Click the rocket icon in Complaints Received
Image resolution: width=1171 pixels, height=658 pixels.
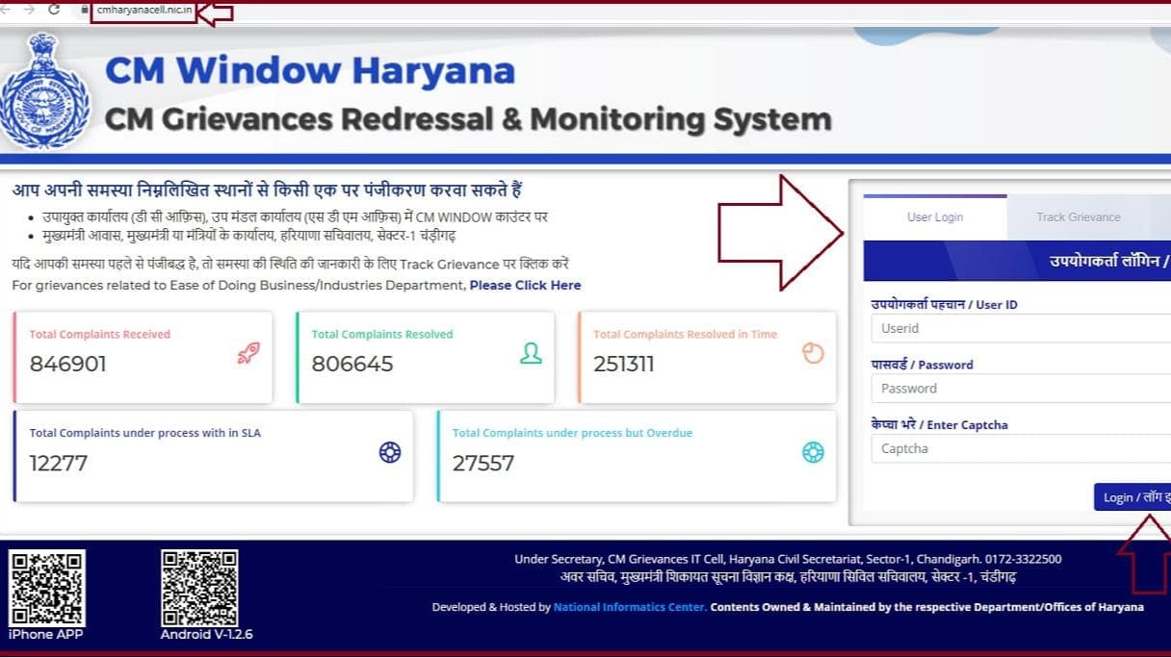click(248, 354)
